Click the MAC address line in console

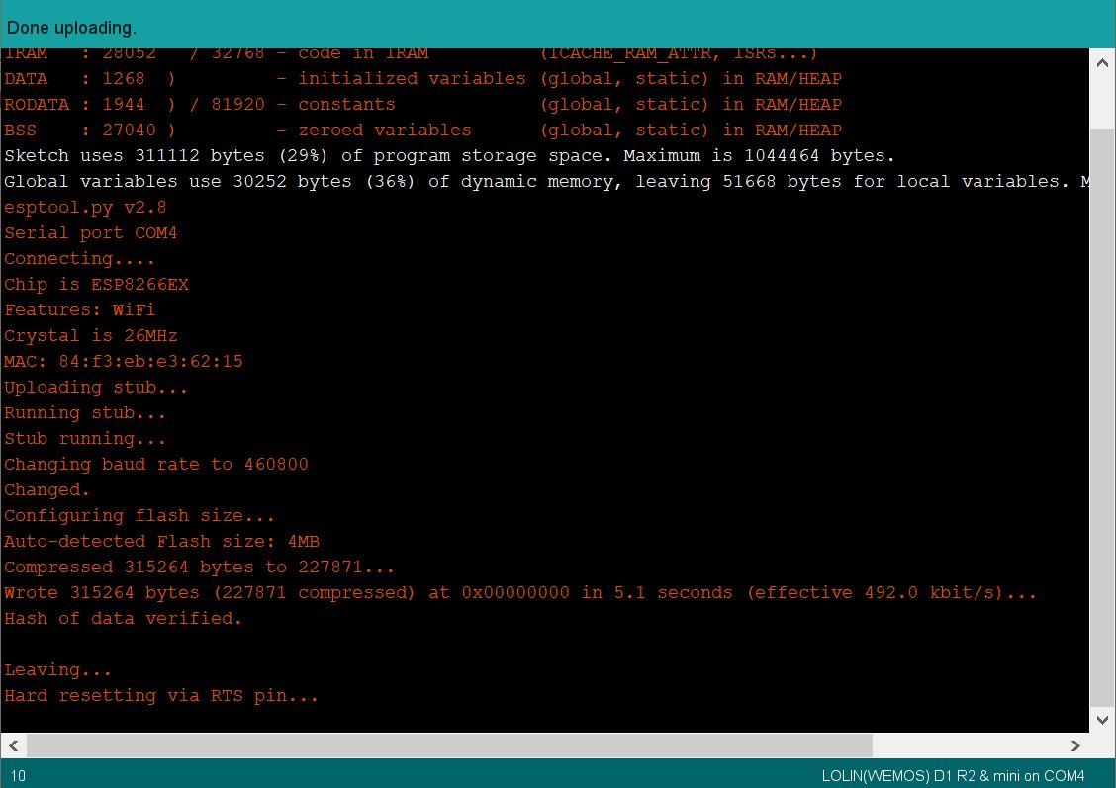(x=123, y=361)
